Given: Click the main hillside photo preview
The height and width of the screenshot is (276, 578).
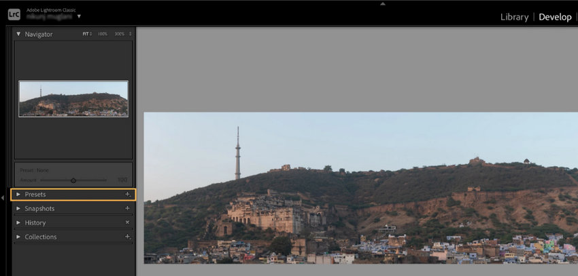Looking at the screenshot, I should point(361,188).
